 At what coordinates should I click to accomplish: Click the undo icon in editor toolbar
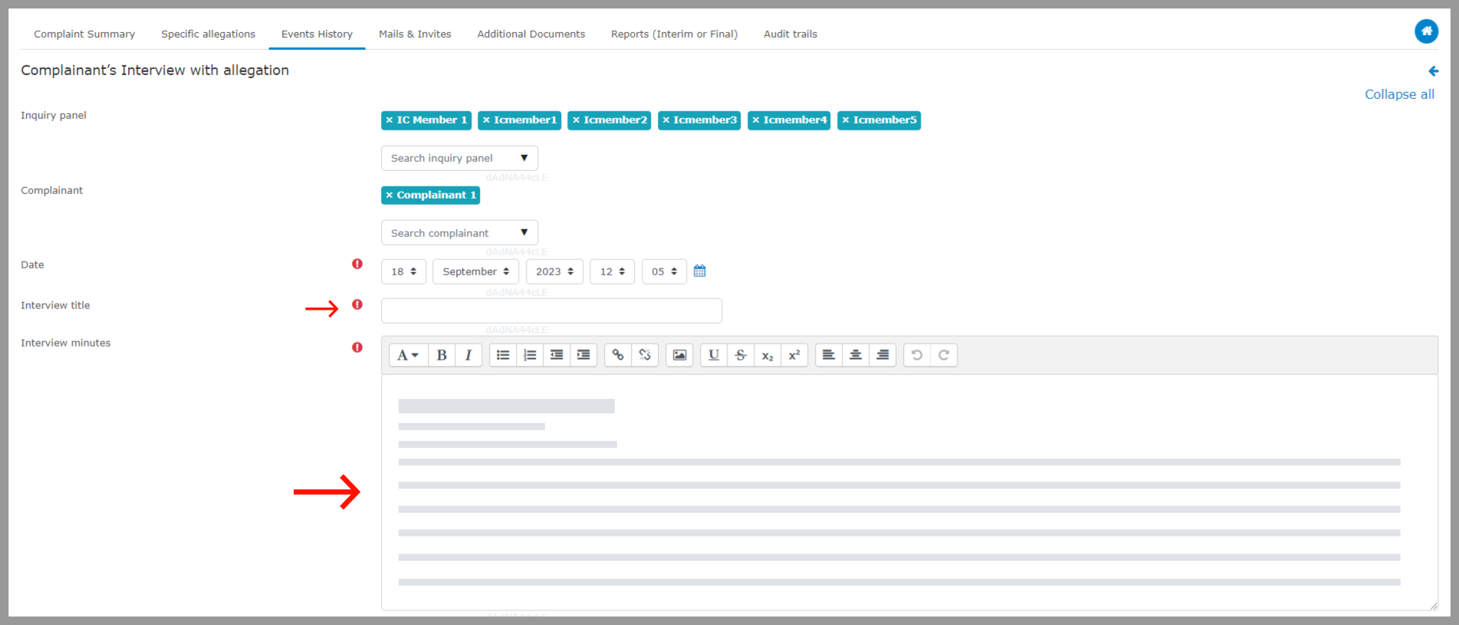[x=917, y=355]
